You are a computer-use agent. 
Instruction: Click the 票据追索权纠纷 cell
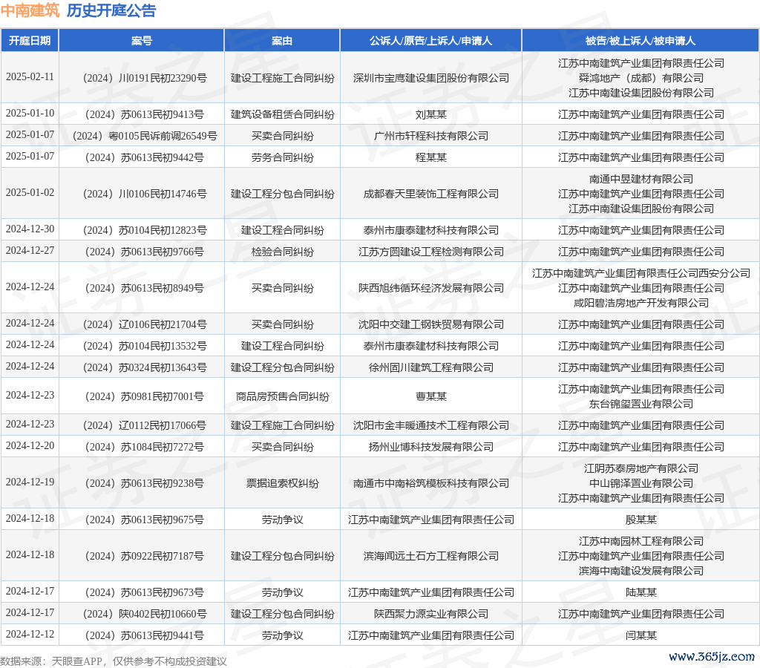click(x=282, y=483)
